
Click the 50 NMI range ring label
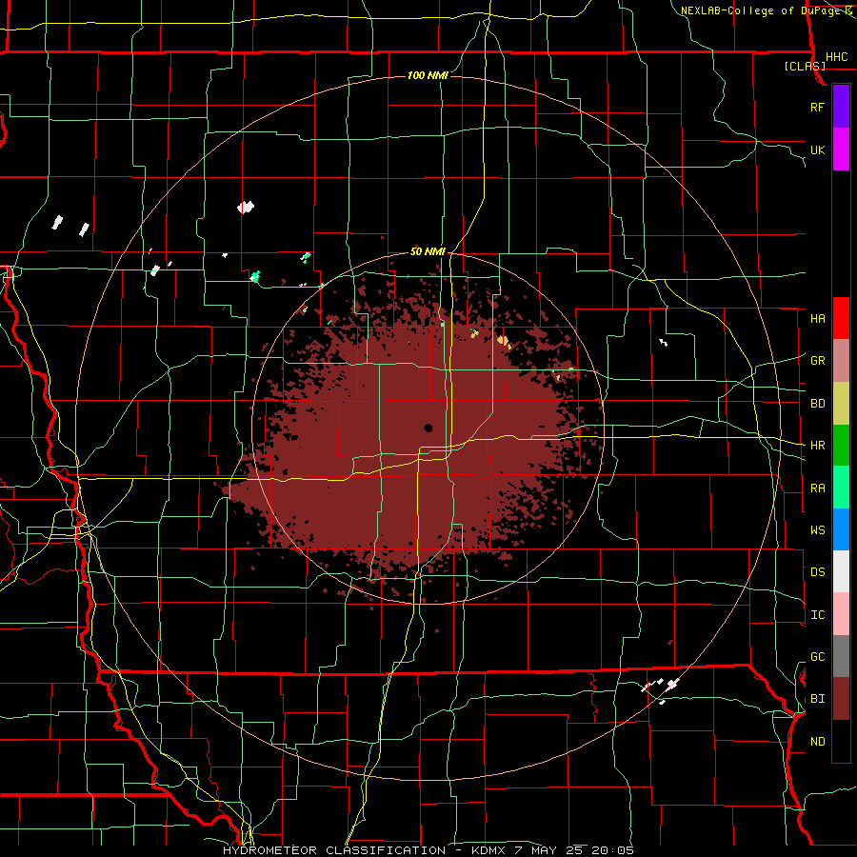(x=428, y=251)
